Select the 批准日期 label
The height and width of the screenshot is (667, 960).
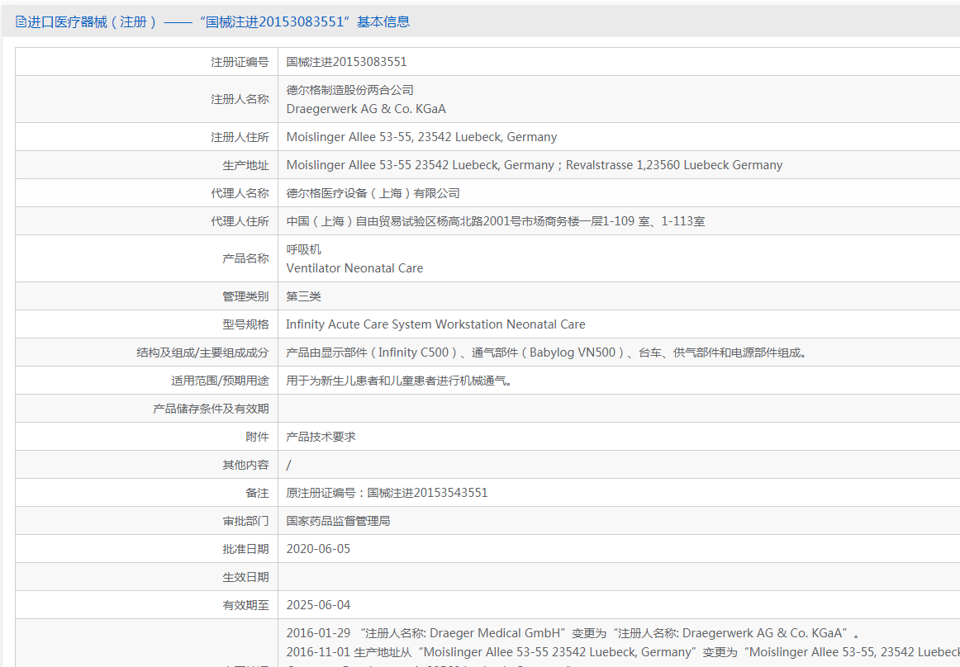[245, 550]
